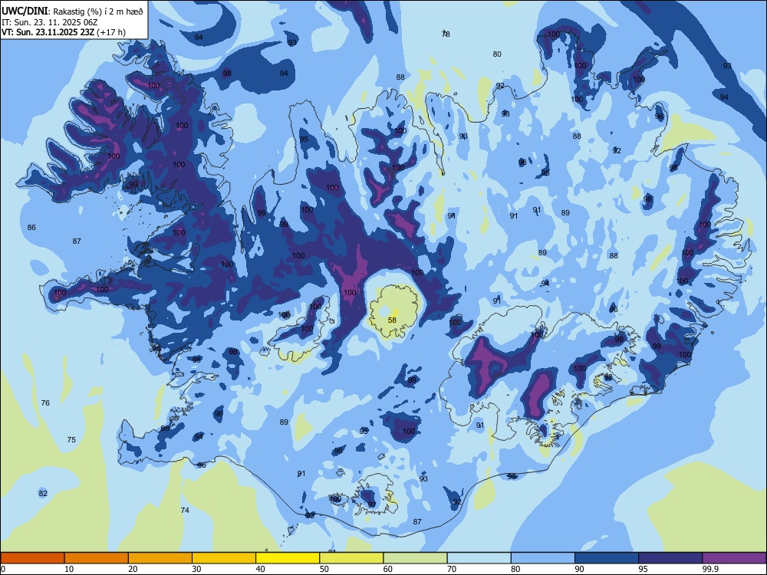Click the legend tick label '10'
This screenshot has height=575, width=767.
[69, 569]
